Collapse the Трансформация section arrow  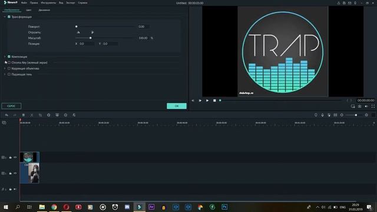(5, 17)
